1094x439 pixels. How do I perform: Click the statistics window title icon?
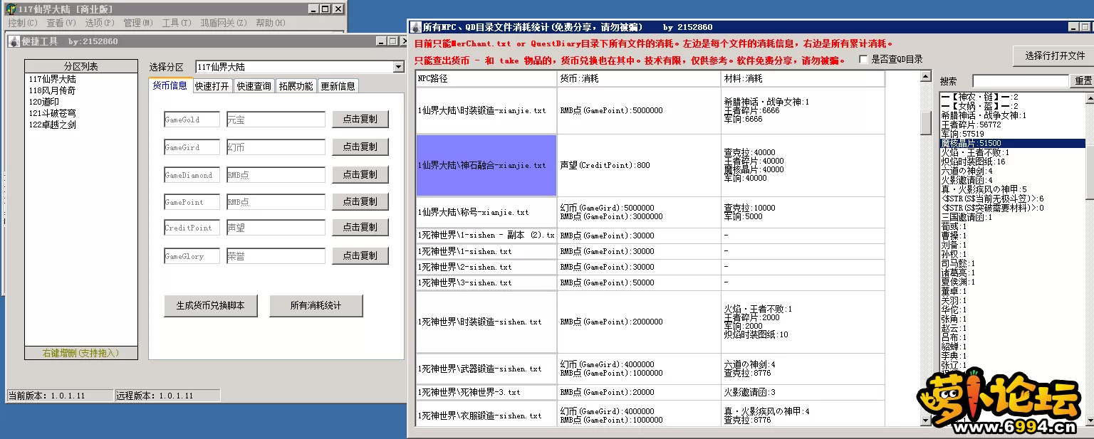click(416, 27)
